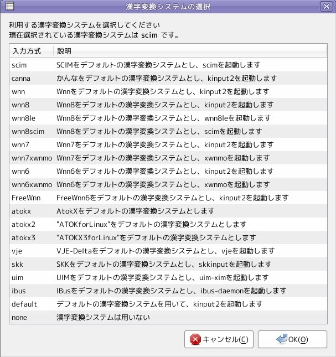Pick the wnn8le list row
The height and width of the screenshot is (357, 336).
pos(168,118)
